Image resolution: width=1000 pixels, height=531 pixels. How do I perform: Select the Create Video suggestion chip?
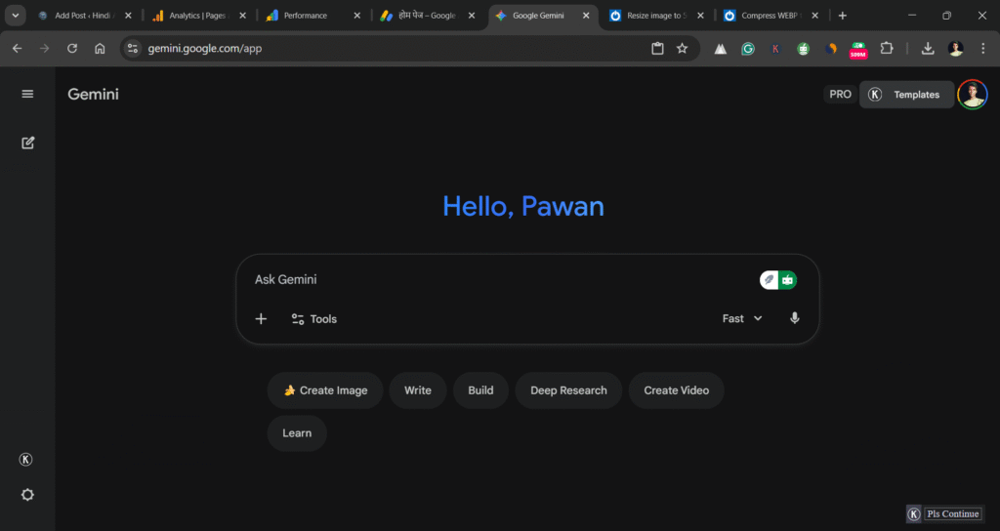point(677,390)
